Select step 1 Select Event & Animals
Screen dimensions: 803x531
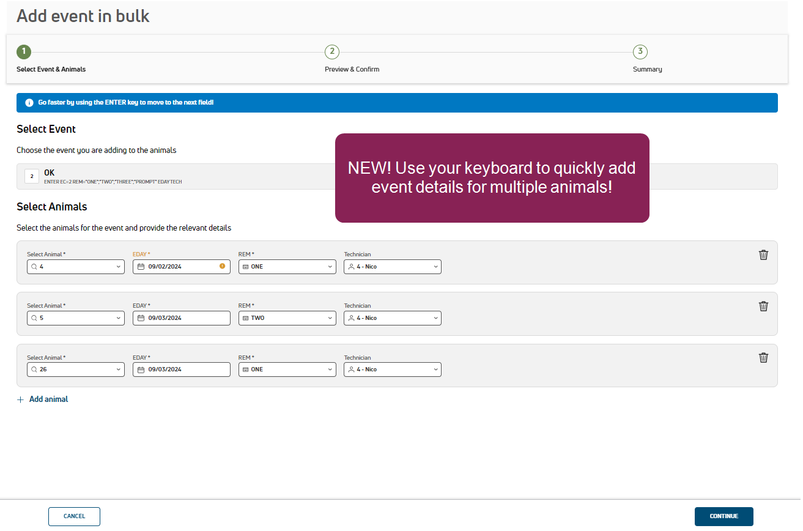24,52
